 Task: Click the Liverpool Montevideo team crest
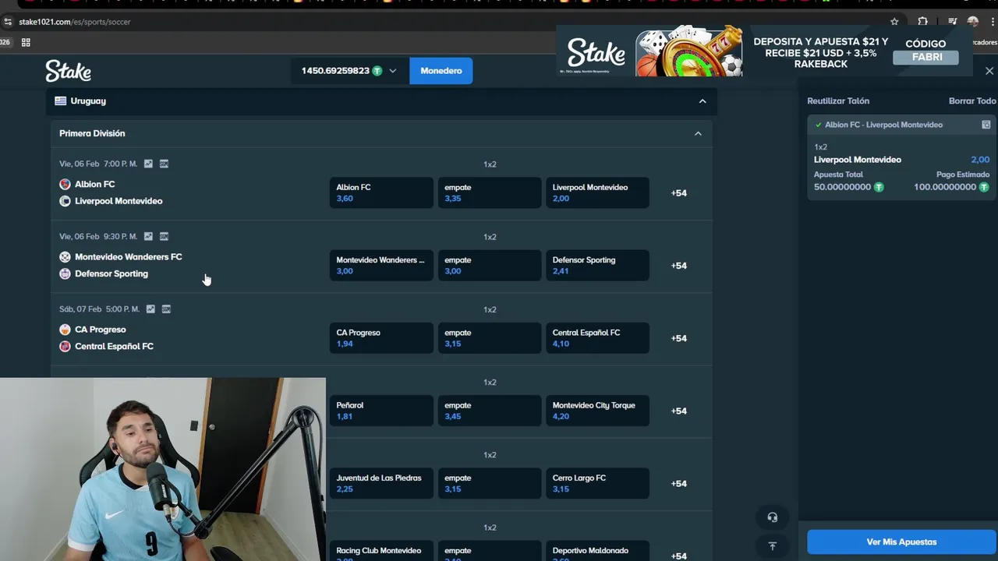coord(65,201)
